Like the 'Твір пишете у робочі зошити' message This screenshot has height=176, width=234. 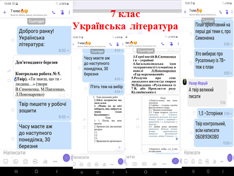(x=13, y=110)
